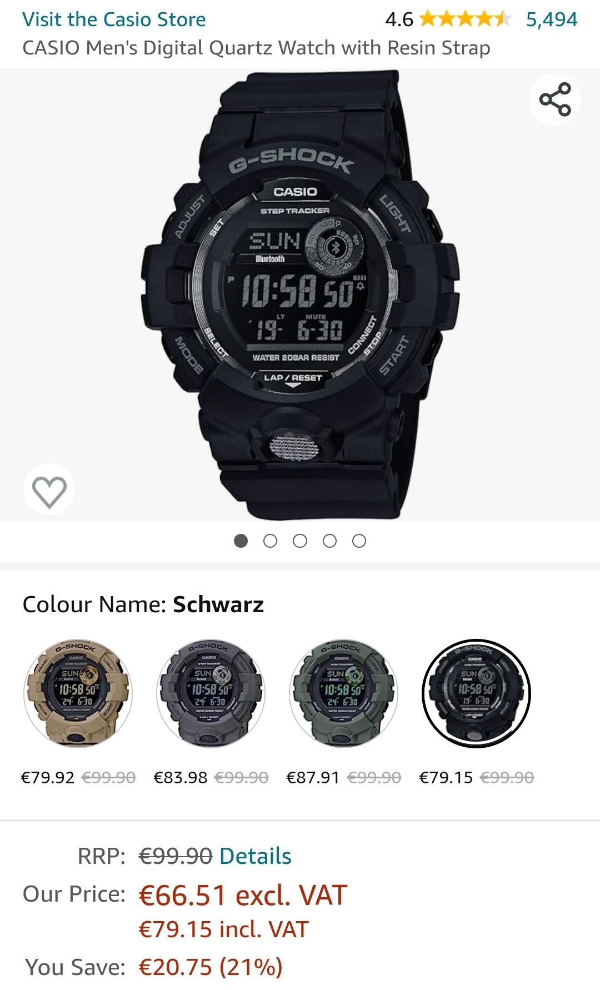This screenshot has height=990, width=600.
Task: Visit the Casio Store link
Action: pyautogui.click(x=114, y=19)
